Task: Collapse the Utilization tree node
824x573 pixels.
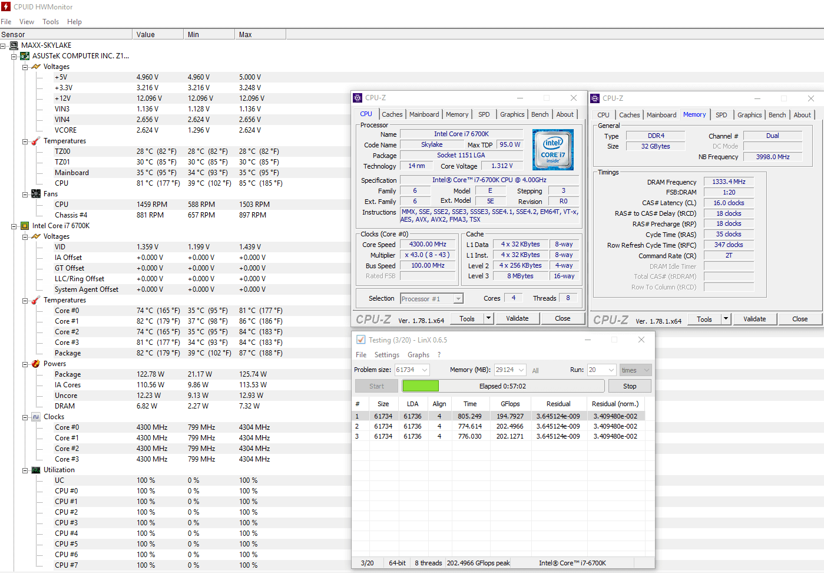Action: [25, 470]
